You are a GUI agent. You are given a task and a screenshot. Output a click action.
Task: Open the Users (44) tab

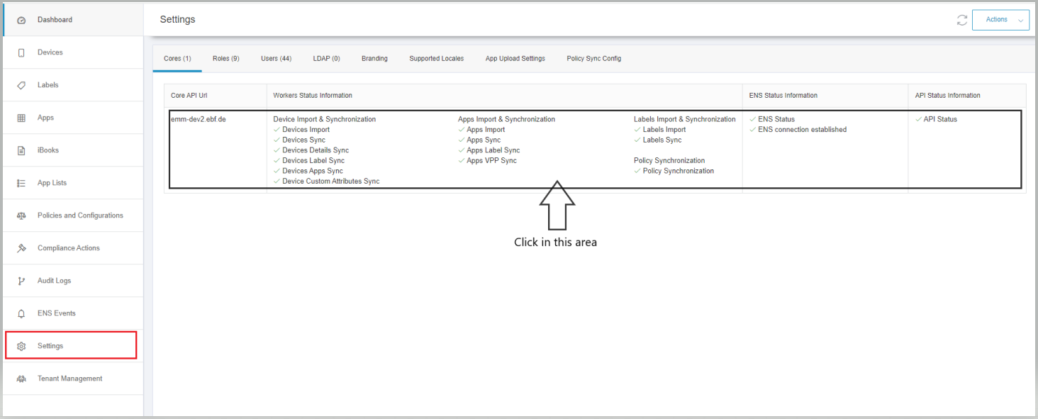pyautogui.click(x=276, y=59)
